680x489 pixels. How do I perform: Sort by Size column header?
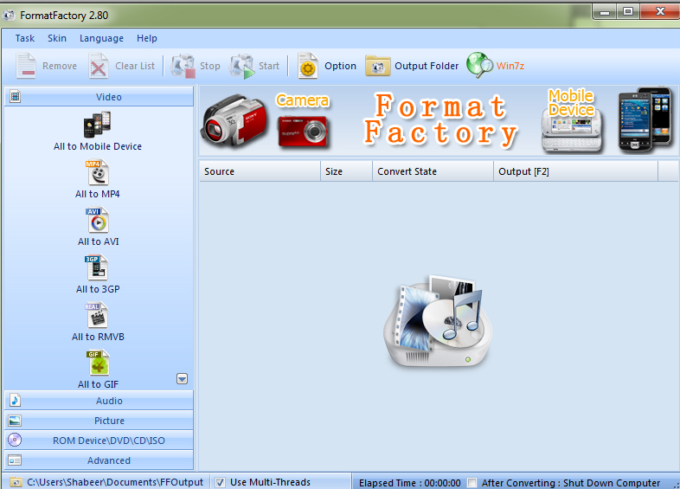tap(347, 171)
